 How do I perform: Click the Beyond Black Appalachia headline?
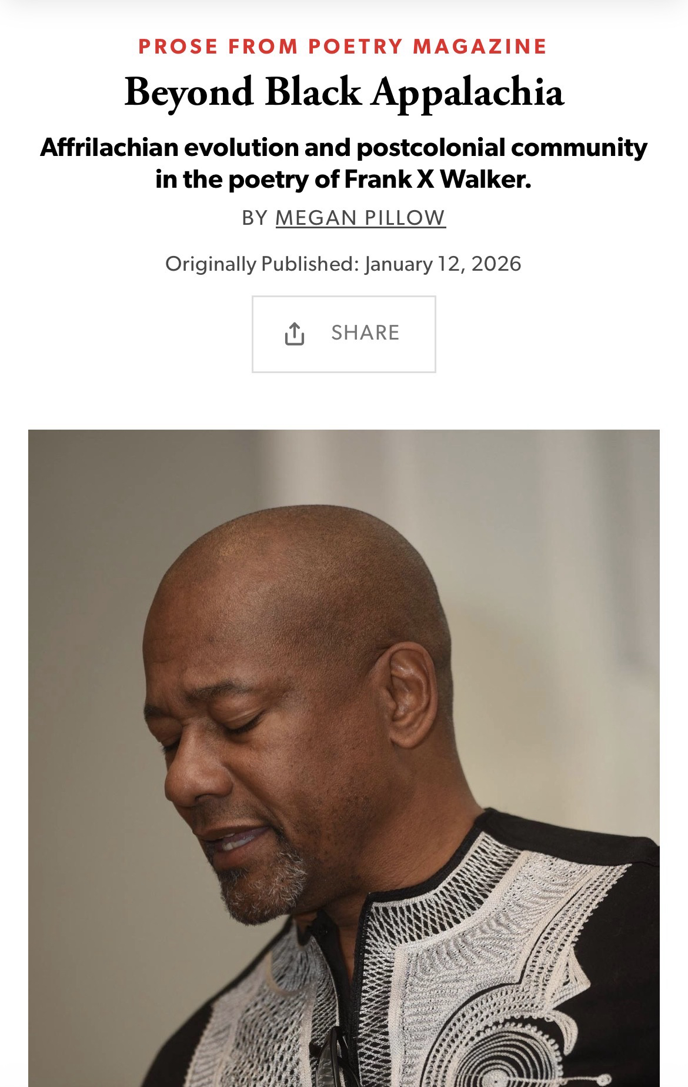pyautogui.click(x=344, y=92)
